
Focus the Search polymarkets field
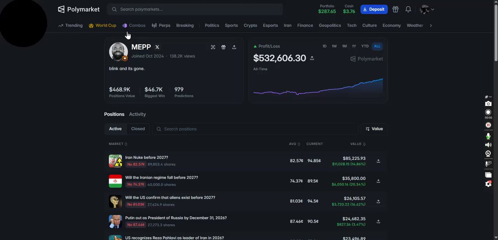click(195, 9)
